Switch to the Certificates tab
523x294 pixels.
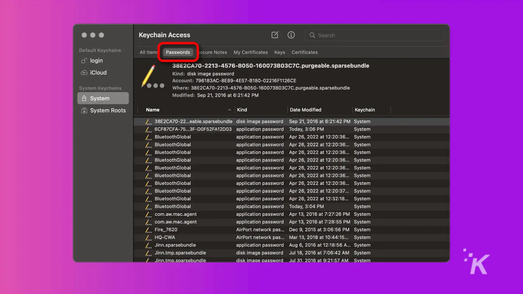click(305, 52)
